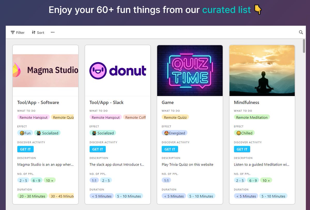This screenshot has width=310, height=210.
Task: Open the Magma Studio card image
Action: click(x=45, y=71)
